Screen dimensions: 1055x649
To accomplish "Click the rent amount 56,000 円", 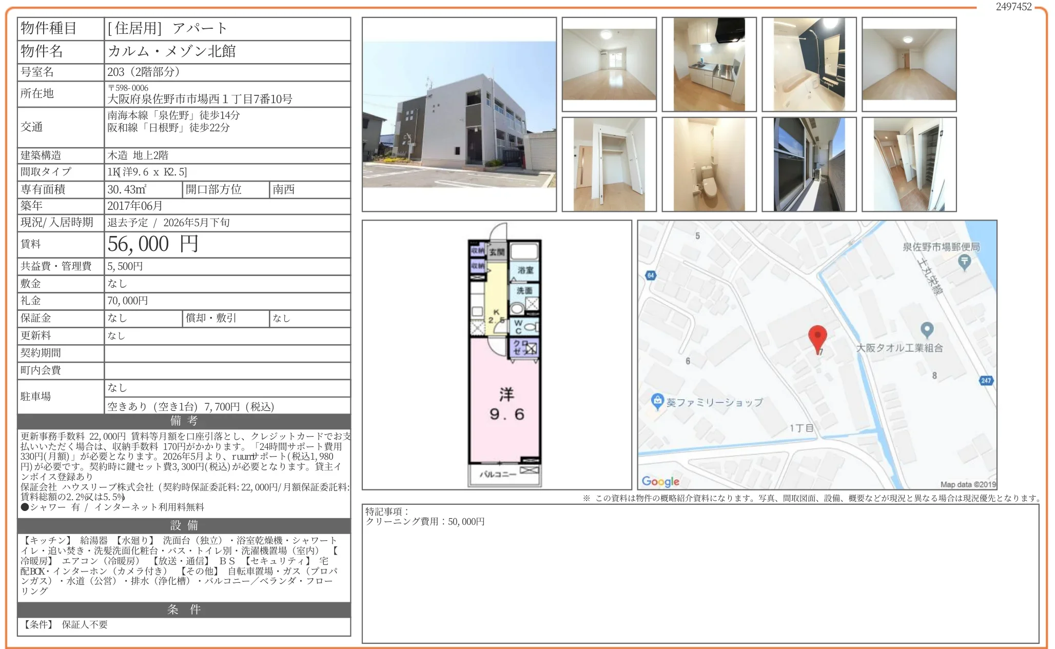I will coord(153,244).
